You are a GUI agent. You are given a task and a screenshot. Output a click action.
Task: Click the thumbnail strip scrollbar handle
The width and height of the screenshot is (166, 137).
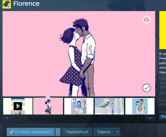pyautogui.click(x=20, y=118)
